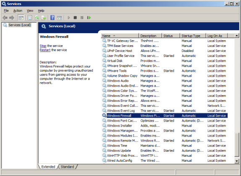This screenshot has height=176, width=241.
Task: Click the Disabled startup type of UPnP Device Host
Action: (188, 51)
